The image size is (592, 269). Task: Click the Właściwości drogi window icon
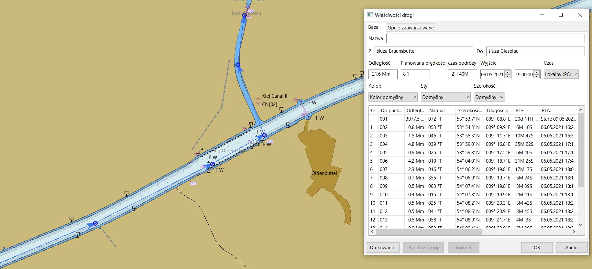point(370,15)
